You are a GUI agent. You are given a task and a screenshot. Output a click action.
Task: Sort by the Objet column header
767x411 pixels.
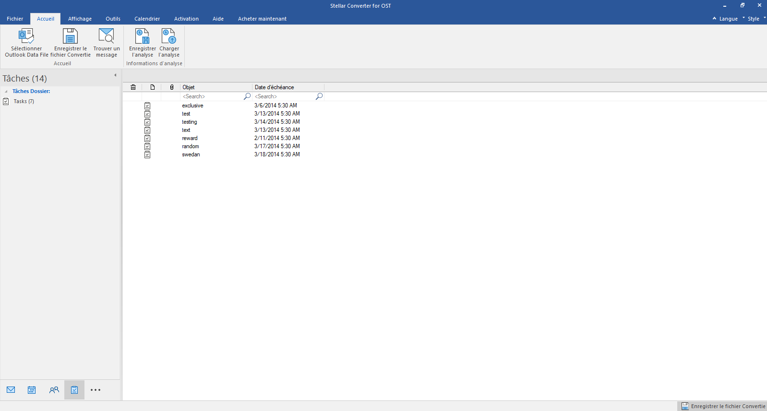coord(216,87)
